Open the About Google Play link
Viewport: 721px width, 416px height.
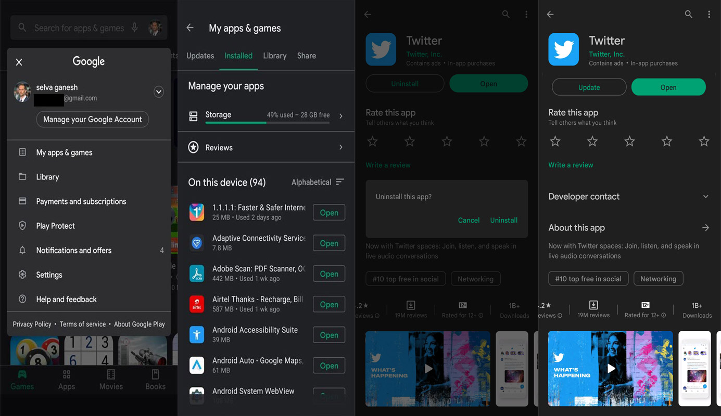(140, 324)
